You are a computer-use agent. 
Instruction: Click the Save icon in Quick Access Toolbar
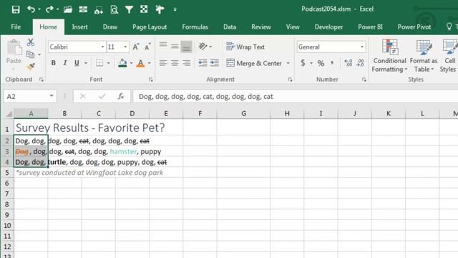tap(16, 9)
